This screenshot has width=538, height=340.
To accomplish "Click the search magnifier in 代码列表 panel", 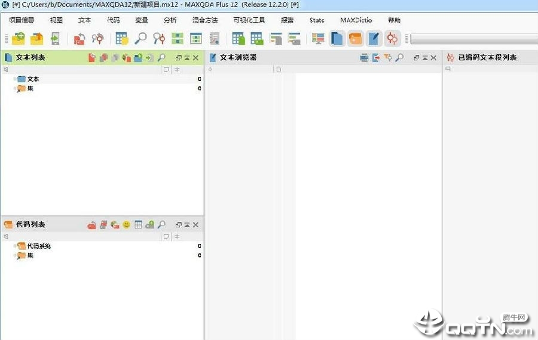I will 161,225.
